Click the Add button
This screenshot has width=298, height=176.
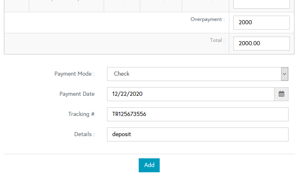149,165
